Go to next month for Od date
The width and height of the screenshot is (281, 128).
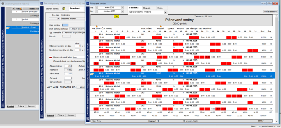[x=122, y=8]
